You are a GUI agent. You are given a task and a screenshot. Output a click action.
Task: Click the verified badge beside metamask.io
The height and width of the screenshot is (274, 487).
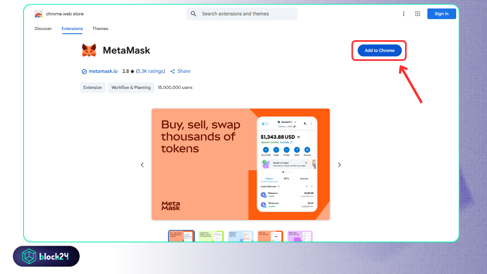84,71
